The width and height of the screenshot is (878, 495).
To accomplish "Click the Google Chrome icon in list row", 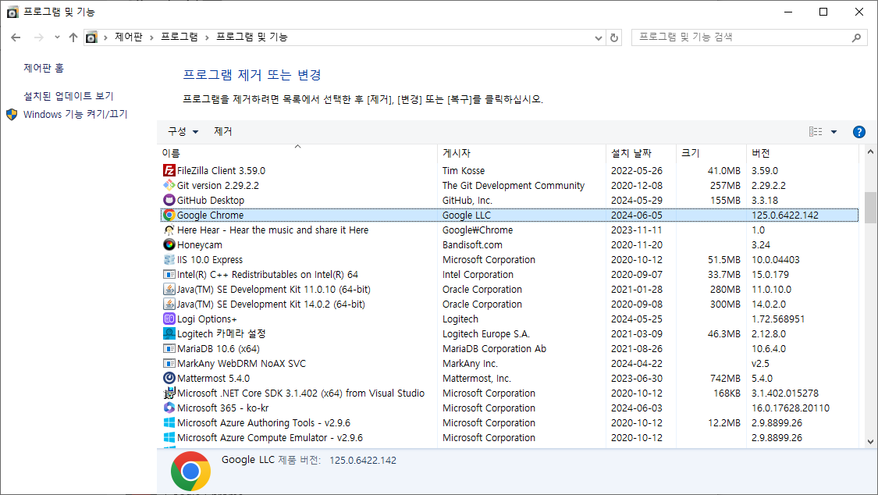I will click(169, 215).
